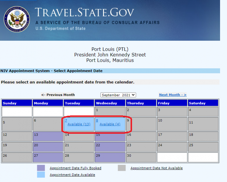
Task: Click the purple Fully Booked legend swatch
Action: pyautogui.click(x=41, y=168)
